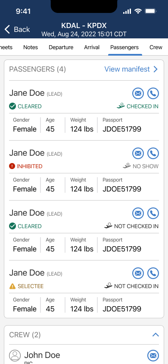Select the Arrival tab
This screenshot has height=364, width=168.
pyautogui.click(x=92, y=47)
